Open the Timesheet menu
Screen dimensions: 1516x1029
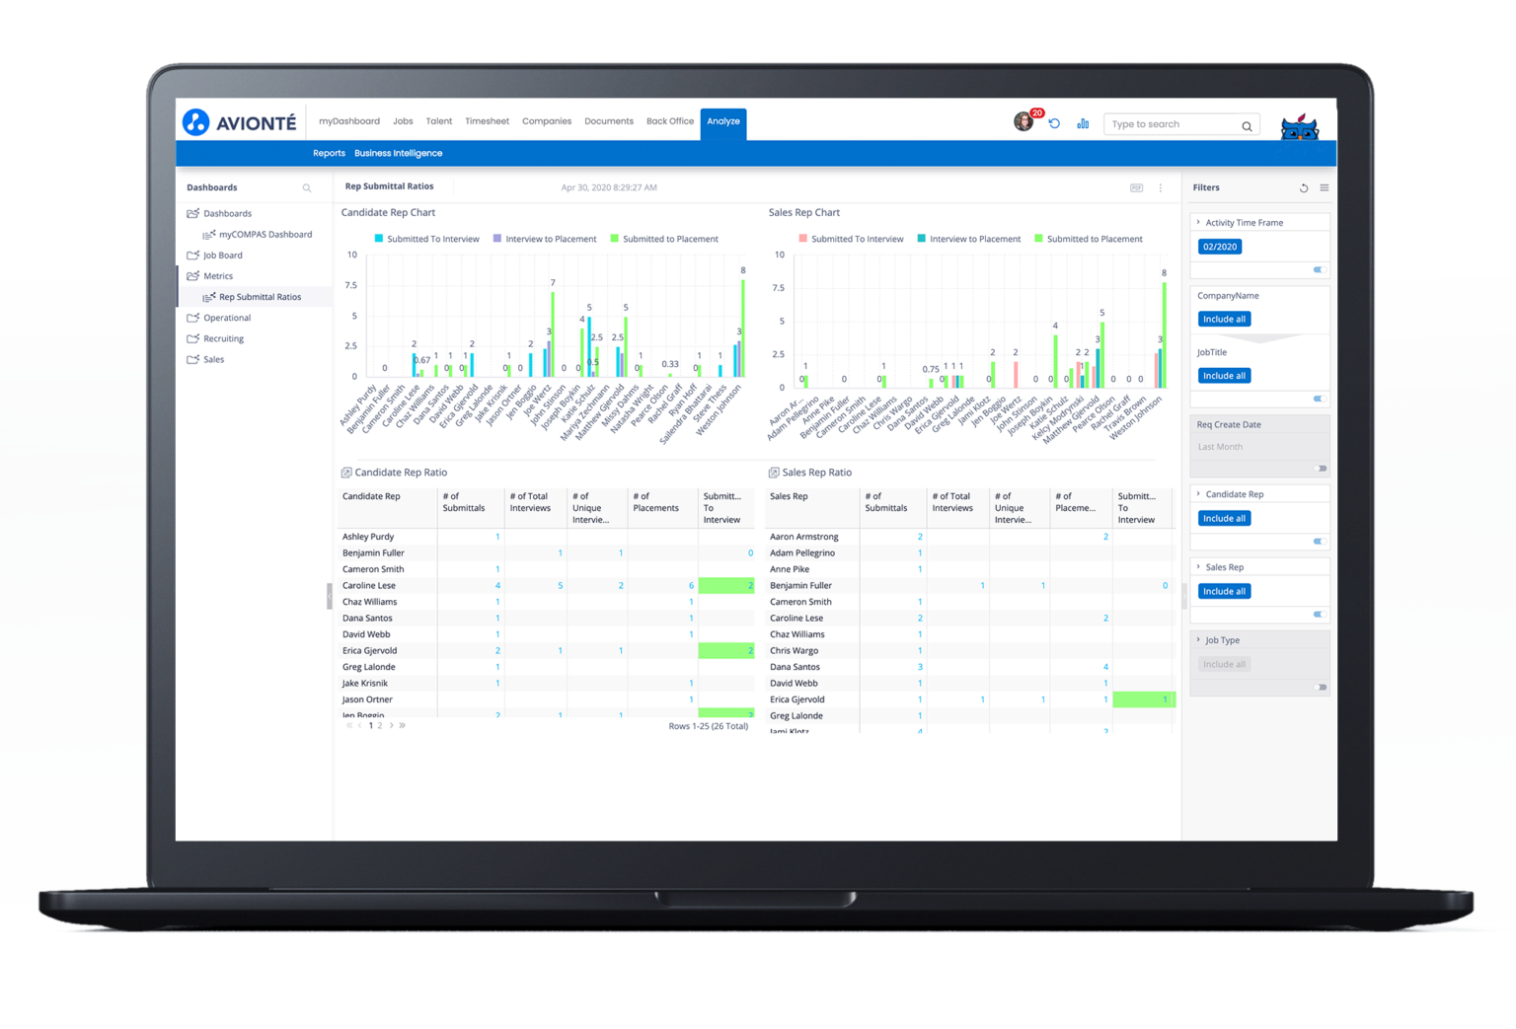(487, 121)
